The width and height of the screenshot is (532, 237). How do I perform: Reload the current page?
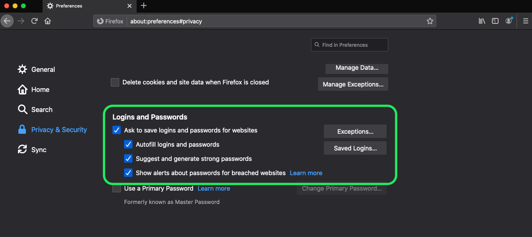tap(35, 21)
